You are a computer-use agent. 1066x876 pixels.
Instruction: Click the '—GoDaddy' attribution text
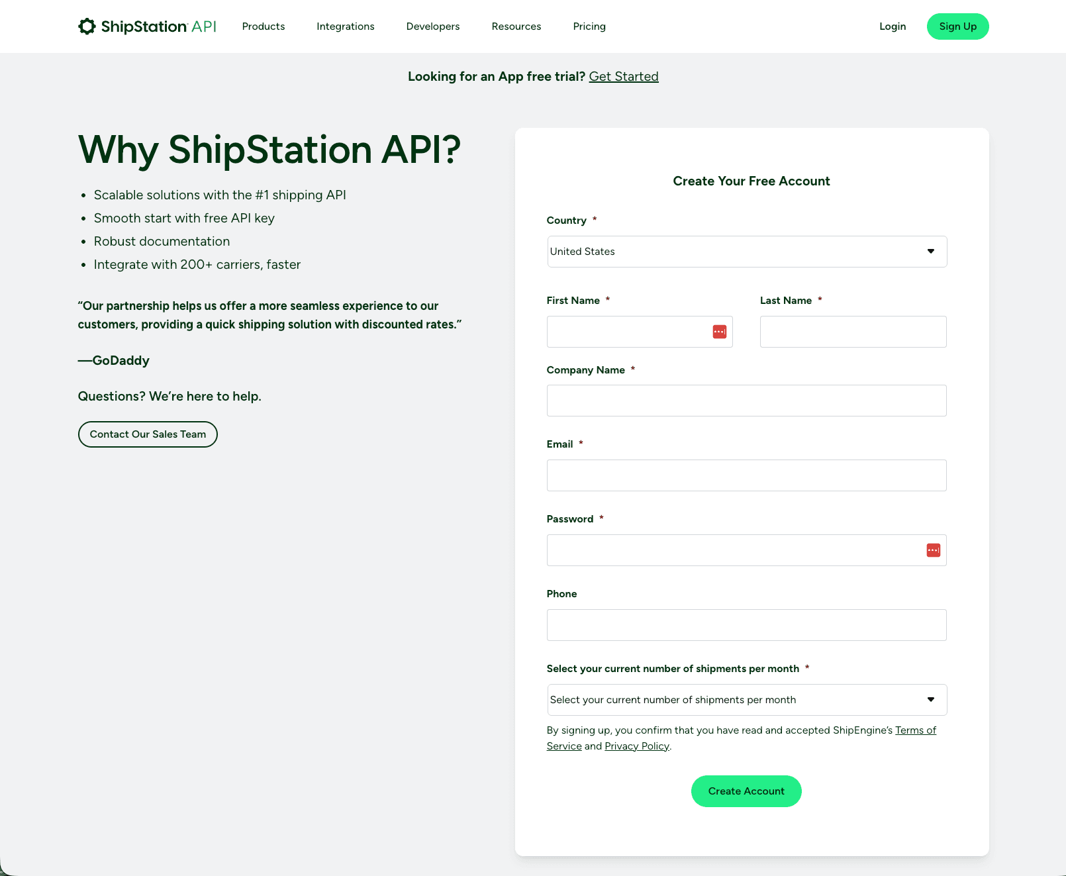tap(114, 361)
